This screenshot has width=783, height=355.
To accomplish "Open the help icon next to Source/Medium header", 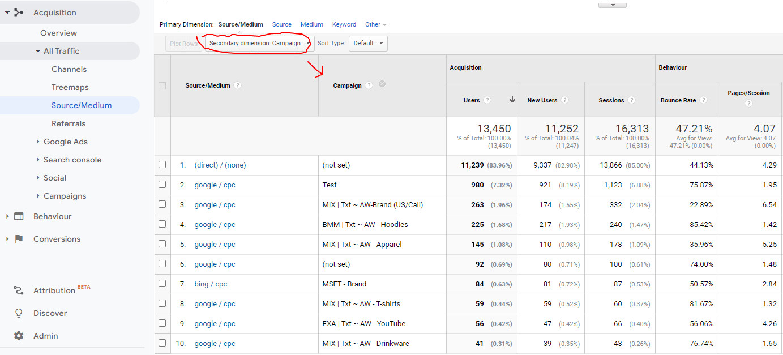I will coord(238,85).
